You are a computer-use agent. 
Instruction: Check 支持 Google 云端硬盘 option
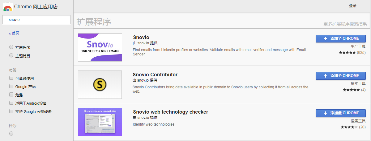(x=11, y=111)
